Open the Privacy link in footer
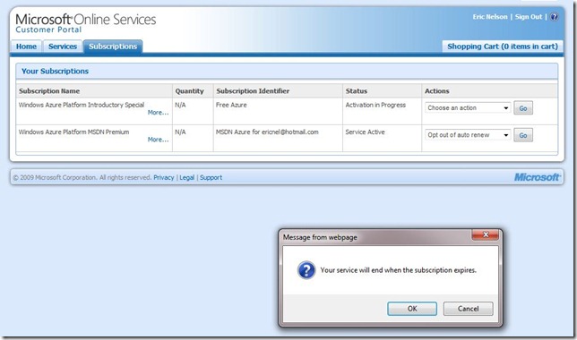 163,177
